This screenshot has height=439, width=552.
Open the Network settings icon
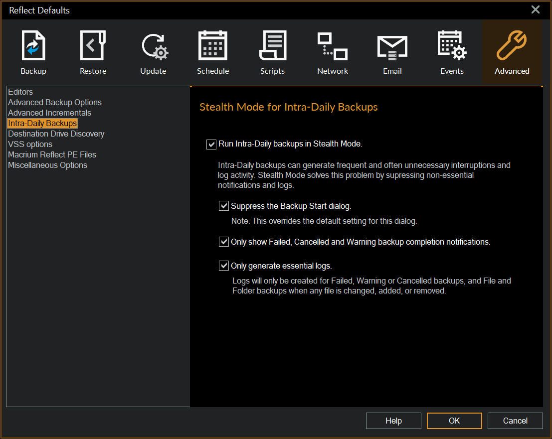click(x=332, y=52)
